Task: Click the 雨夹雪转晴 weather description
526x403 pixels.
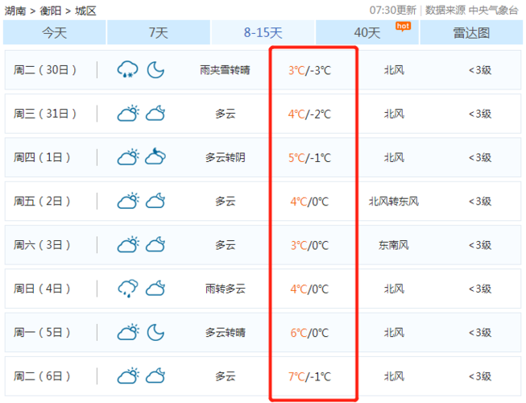Action: point(225,70)
